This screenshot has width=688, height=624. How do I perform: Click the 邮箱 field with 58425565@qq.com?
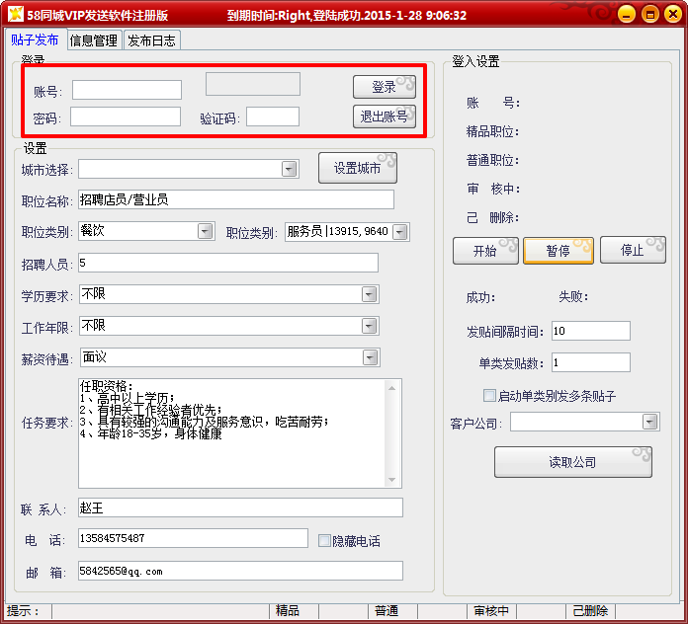pos(240,571)
